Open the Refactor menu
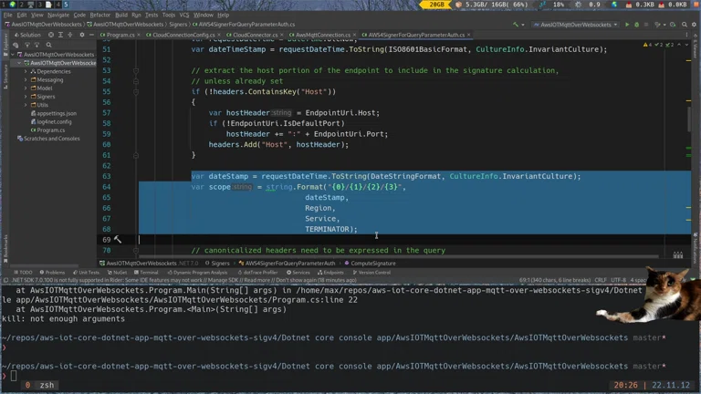 [x=99, y=15]
